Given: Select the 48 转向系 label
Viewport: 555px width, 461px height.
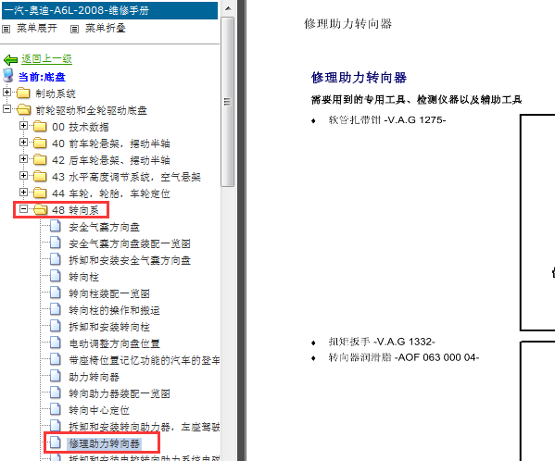Looking at the screenshot, I should click(75, 210).
